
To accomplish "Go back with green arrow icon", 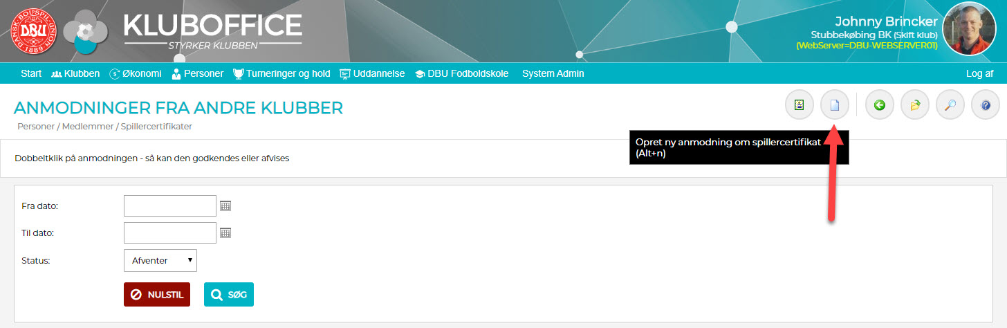I will 880,106.
